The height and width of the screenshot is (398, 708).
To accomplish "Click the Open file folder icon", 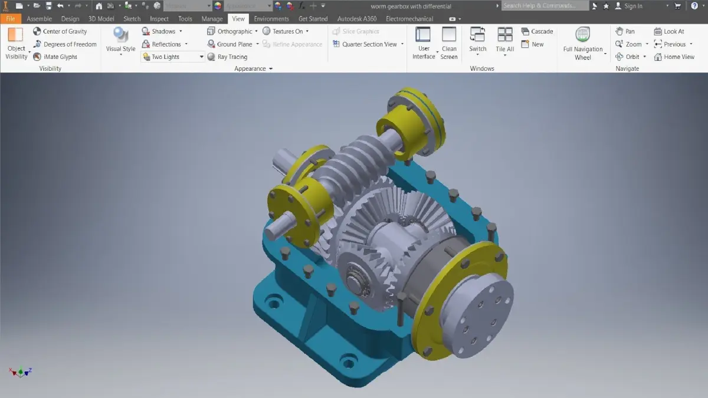I will 37,6.
